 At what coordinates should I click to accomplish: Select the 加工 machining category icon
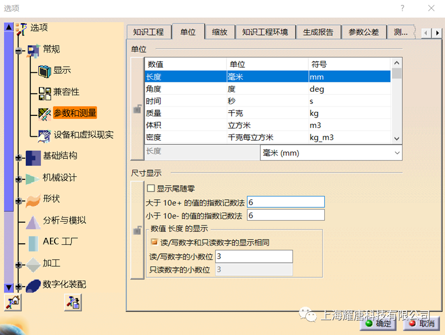click(x=33, y=264)
